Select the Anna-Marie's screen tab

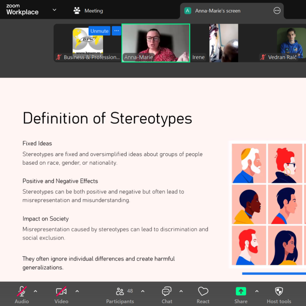coord(218,11)
